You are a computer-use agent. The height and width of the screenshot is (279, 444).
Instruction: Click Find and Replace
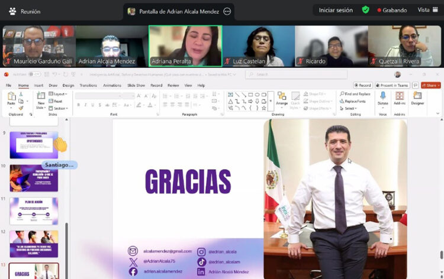(x=355, y=94)
